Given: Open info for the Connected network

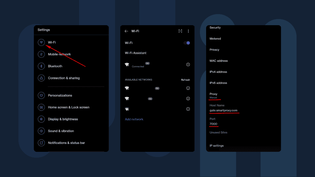Looking at the screenshot, I should pos(188,65).
